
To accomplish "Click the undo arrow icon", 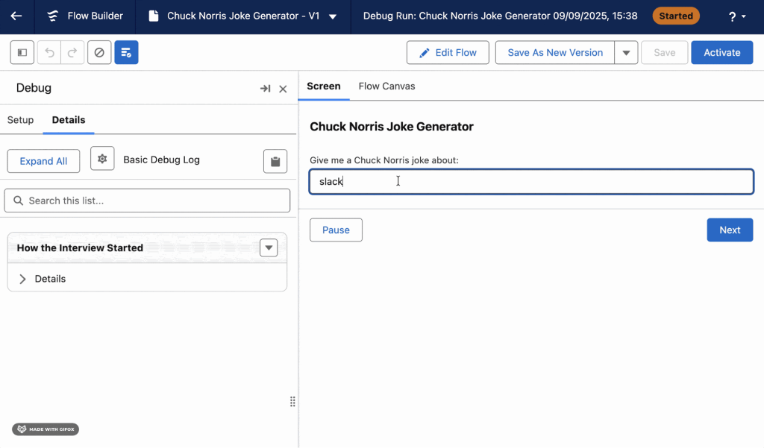I will (50, 52).
